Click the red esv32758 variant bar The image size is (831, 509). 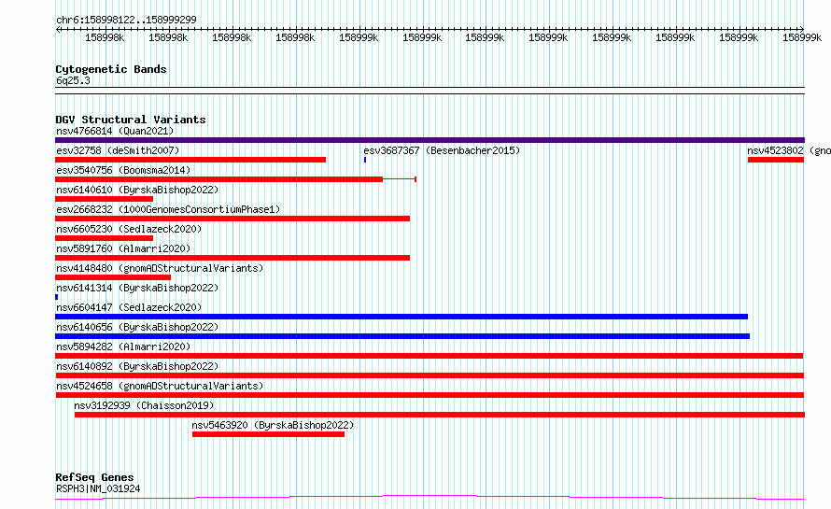190,160
